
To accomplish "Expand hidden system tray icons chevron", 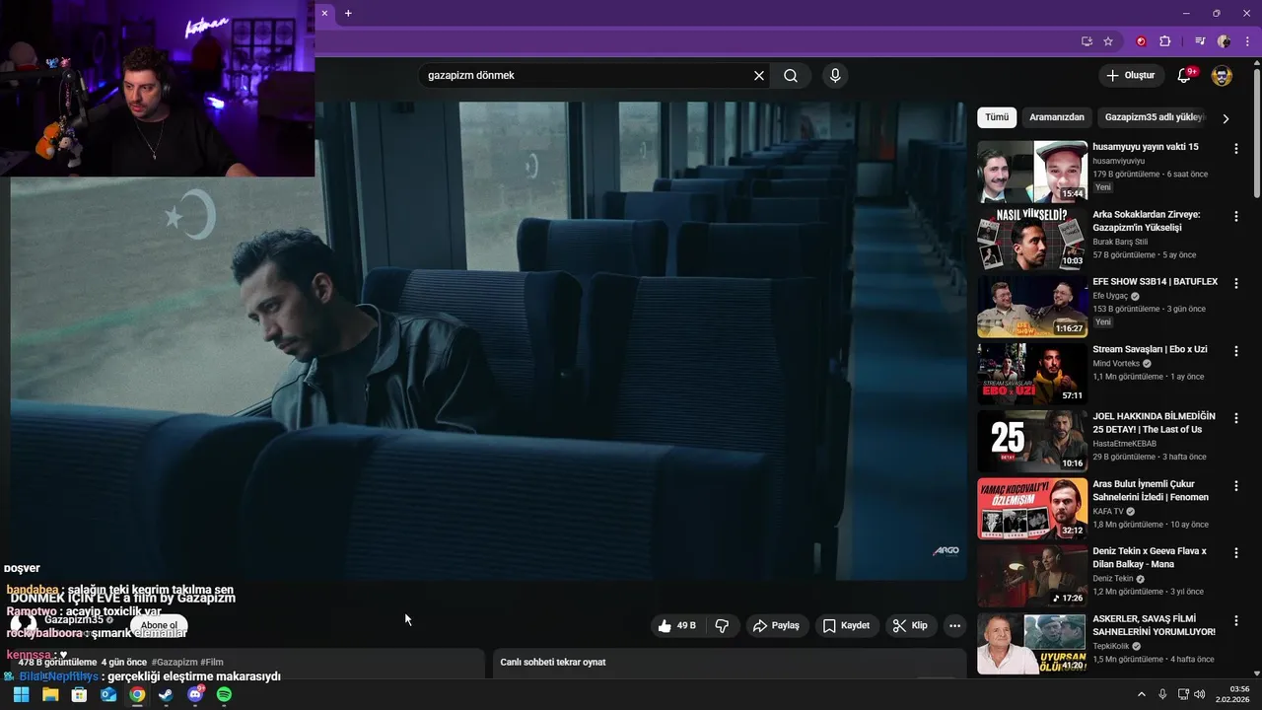I will (x=1142, y=694).
